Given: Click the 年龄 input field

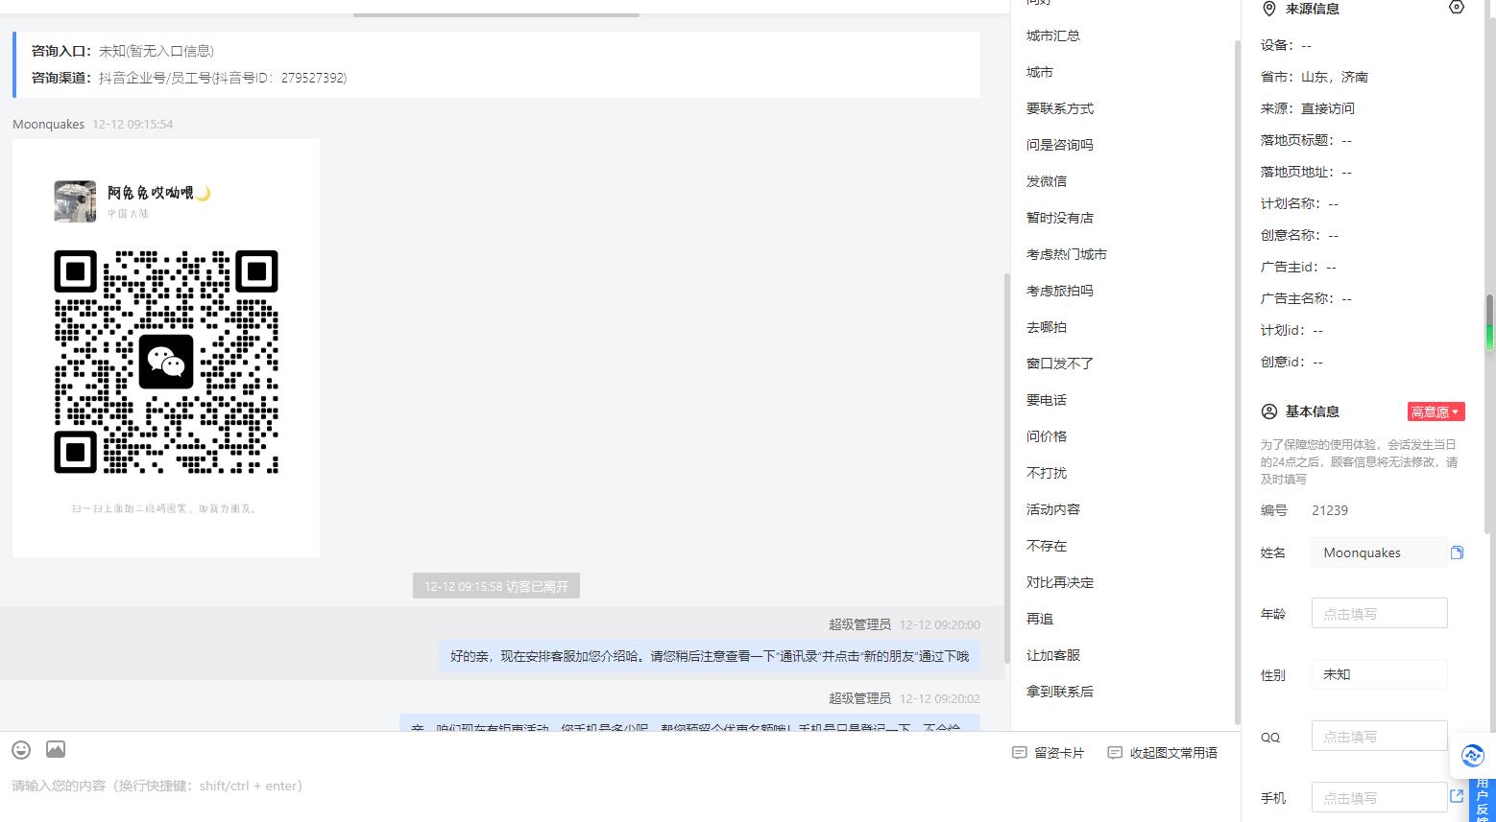Looking at the screenshot, I should pos(1379,613).
